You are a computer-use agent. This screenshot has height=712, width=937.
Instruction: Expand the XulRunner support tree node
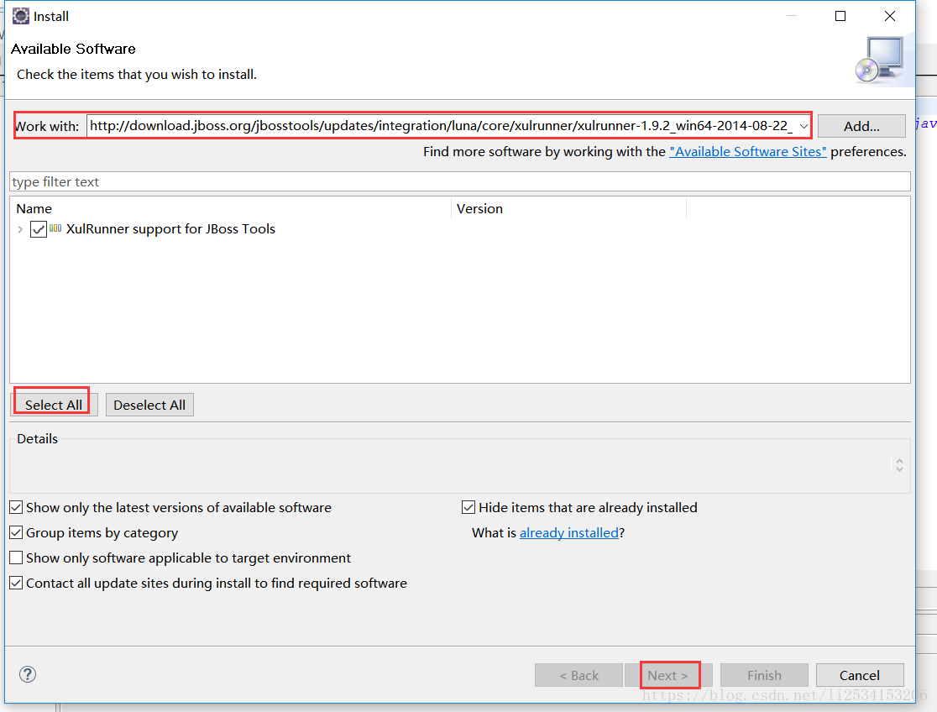coord(20,229)
